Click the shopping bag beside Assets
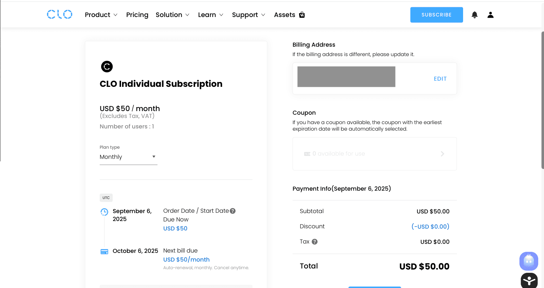Viewport: 544px width, 288px height. click(x=302, y=15)
